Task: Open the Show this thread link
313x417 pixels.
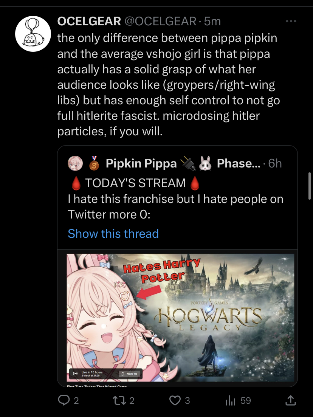Action: click(x=113, y=234)
